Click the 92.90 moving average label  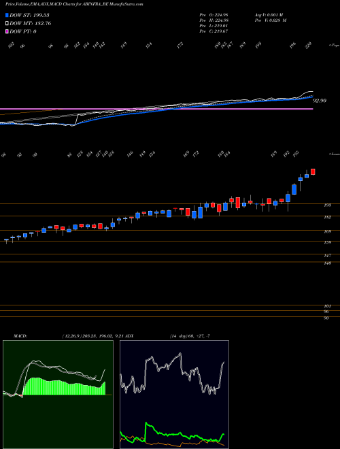[x=320, y=101]
